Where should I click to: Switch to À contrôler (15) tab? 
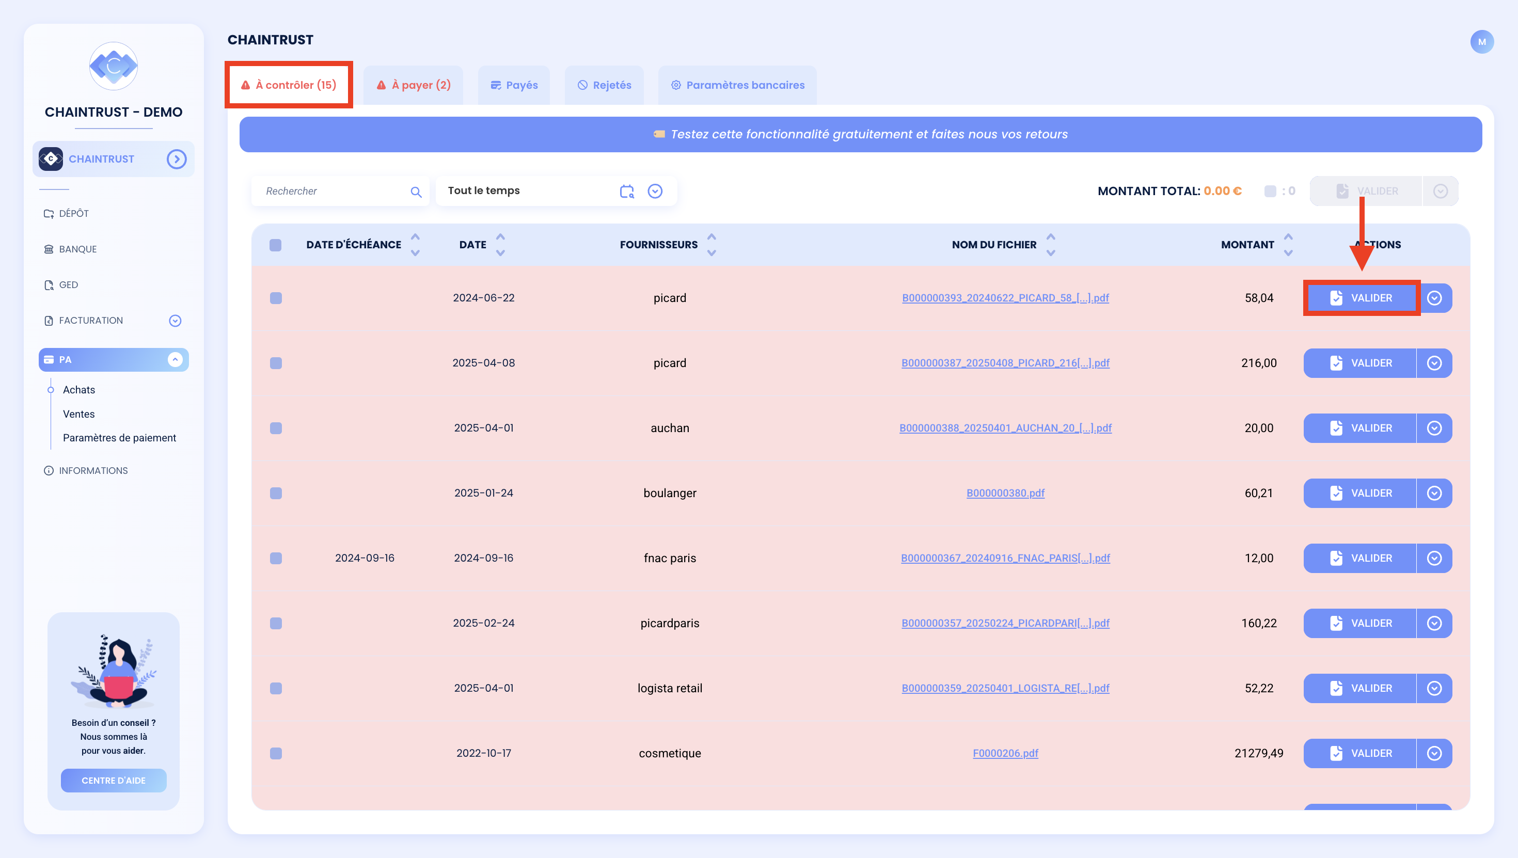289,85
